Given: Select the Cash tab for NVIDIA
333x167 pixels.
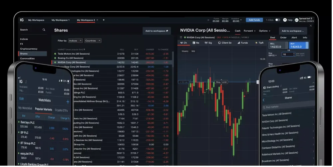Looking at the screenshot, I should point(238,31).
